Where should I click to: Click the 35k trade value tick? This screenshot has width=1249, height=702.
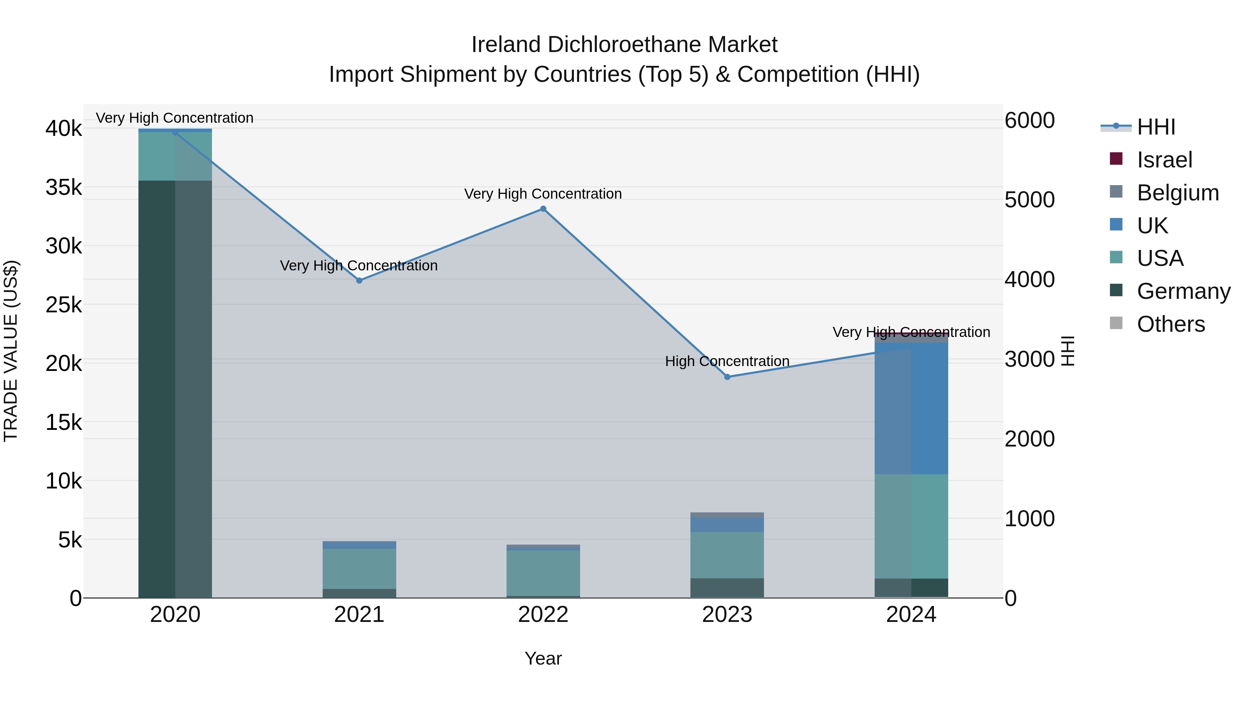point(63,188)
